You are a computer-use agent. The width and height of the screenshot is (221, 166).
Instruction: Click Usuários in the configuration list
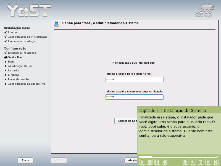coord(14,71)
